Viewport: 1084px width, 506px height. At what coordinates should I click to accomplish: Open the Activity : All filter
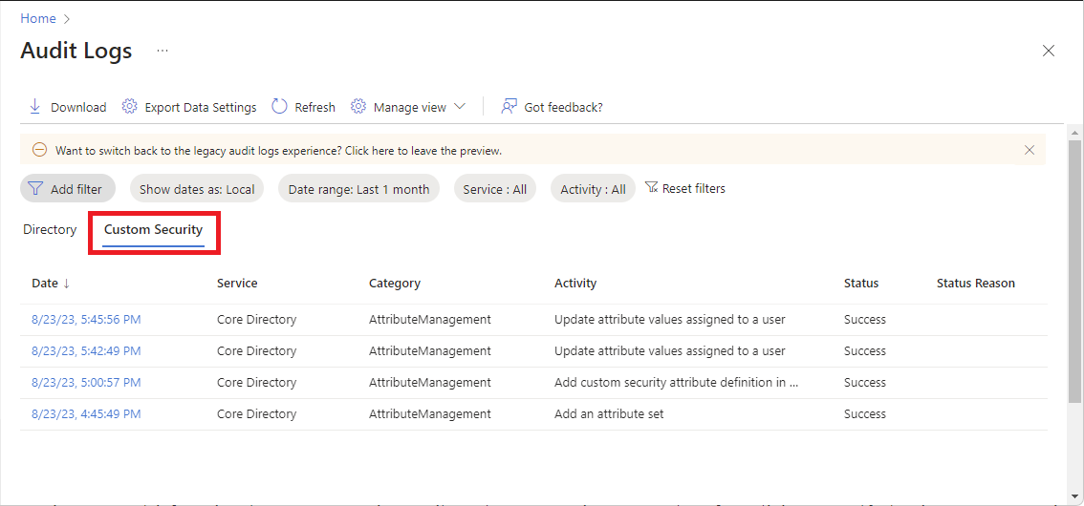click(x=593, y=189)
